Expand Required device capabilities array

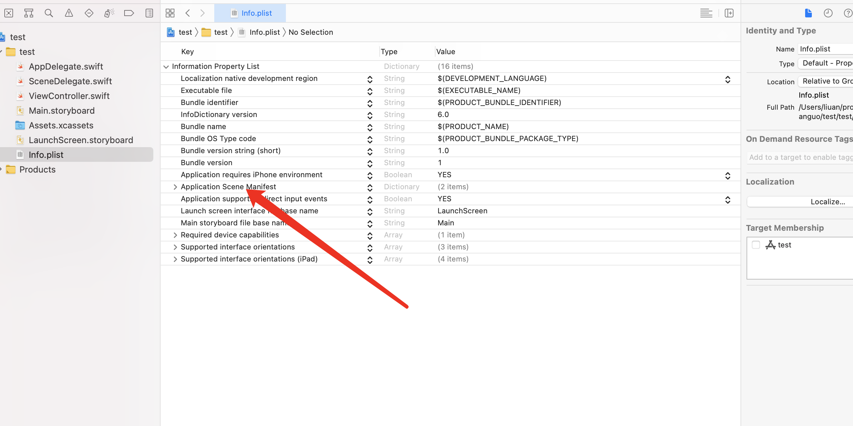[x=175, y=235]
